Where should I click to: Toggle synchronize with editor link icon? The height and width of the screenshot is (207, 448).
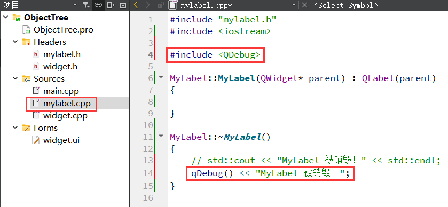[98, 5]
